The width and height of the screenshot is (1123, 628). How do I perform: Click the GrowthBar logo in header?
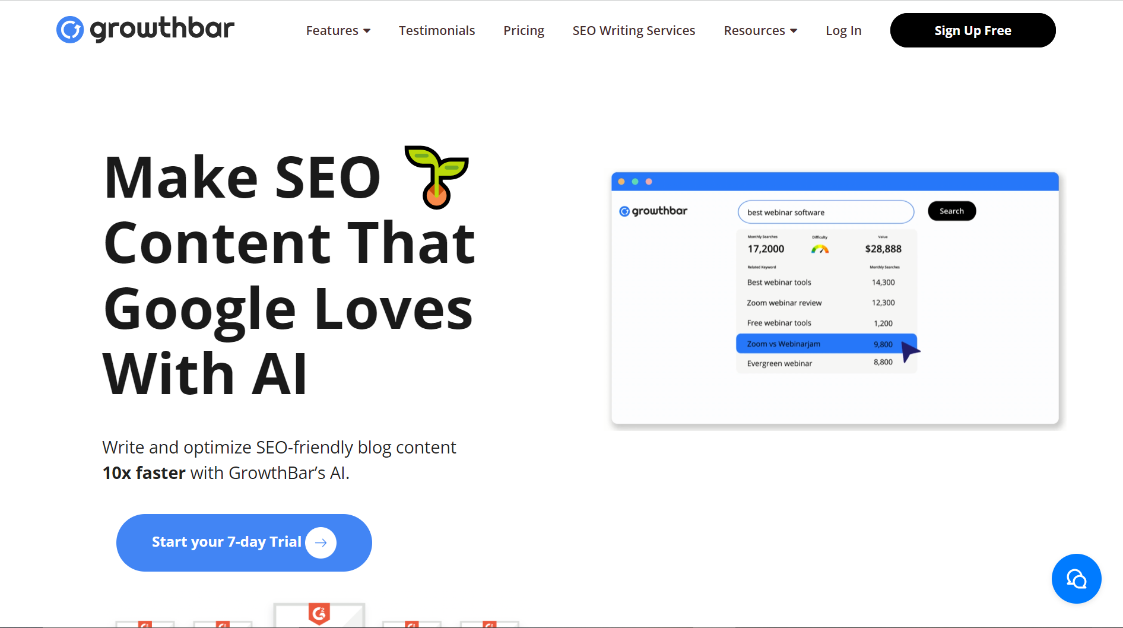(145, 29)
